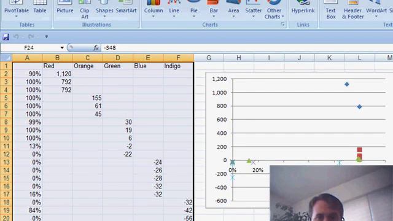Select the cell containing 13%

tap(27, 146)
